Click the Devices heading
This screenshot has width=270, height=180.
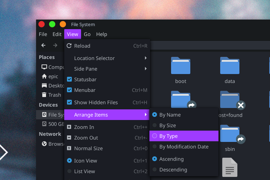coord(48,105)
